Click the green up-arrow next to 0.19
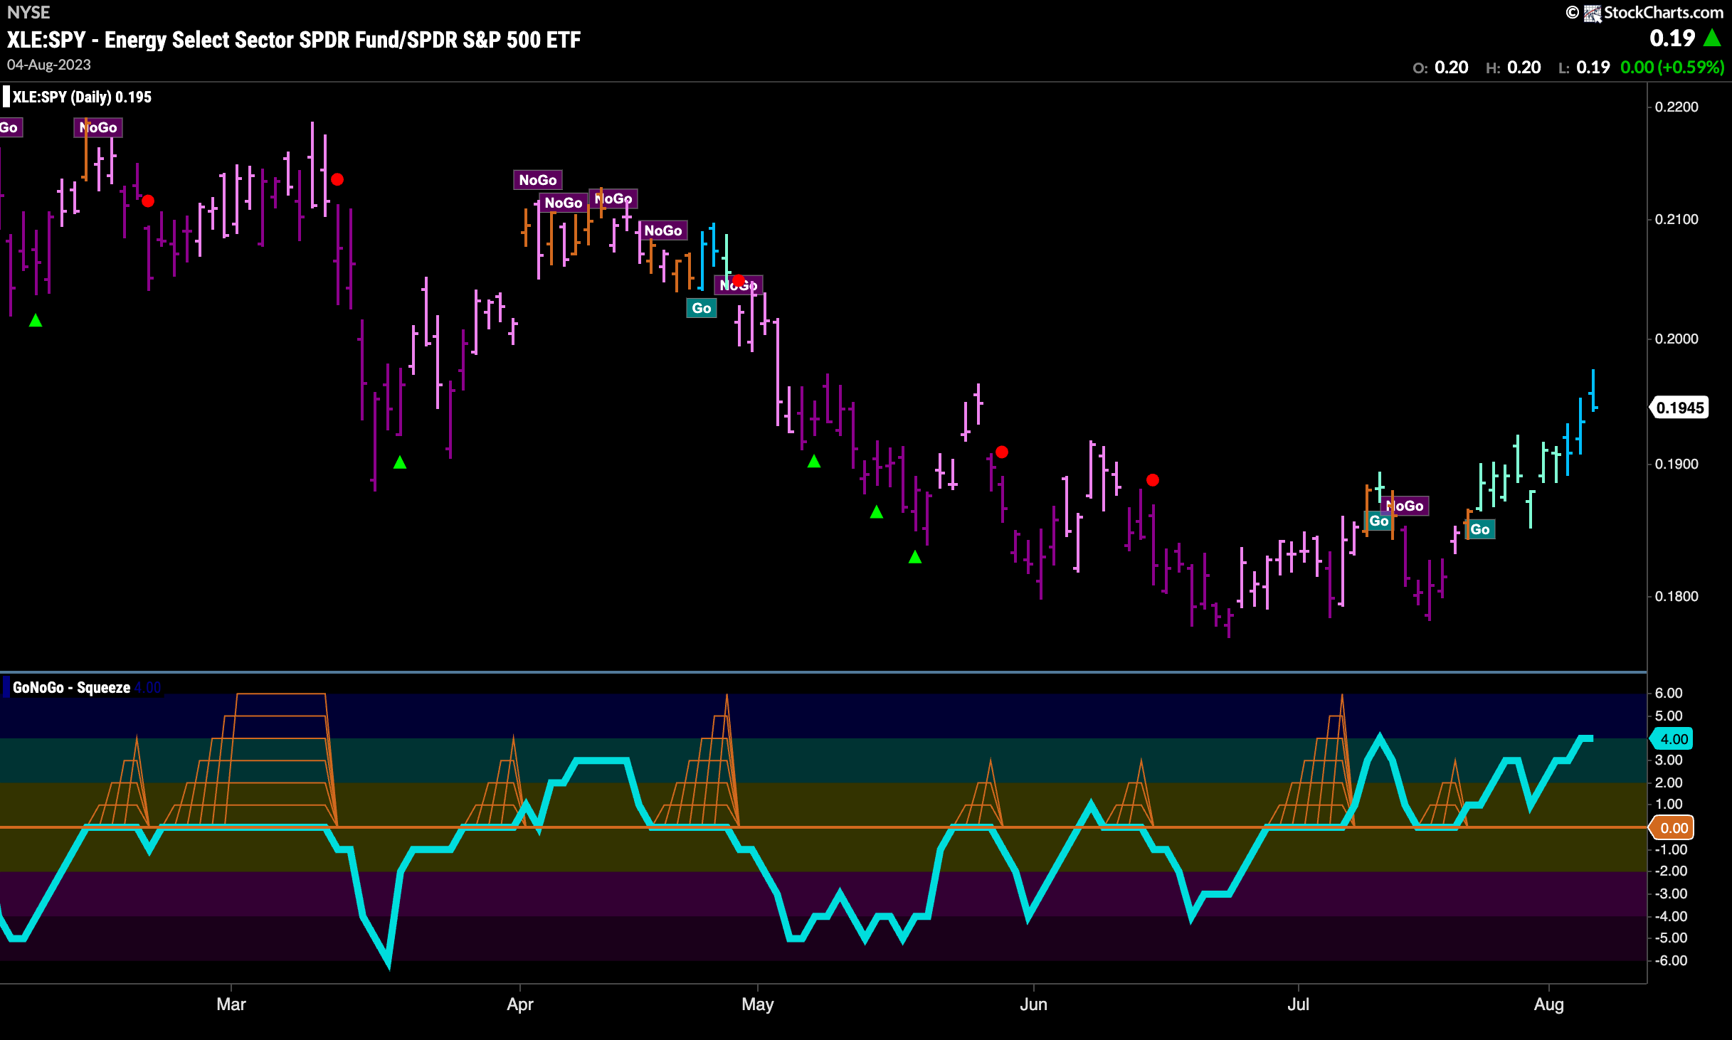Image resolution: width=1732 pixels, height=1040 pixels. (x=1712, y=38)
